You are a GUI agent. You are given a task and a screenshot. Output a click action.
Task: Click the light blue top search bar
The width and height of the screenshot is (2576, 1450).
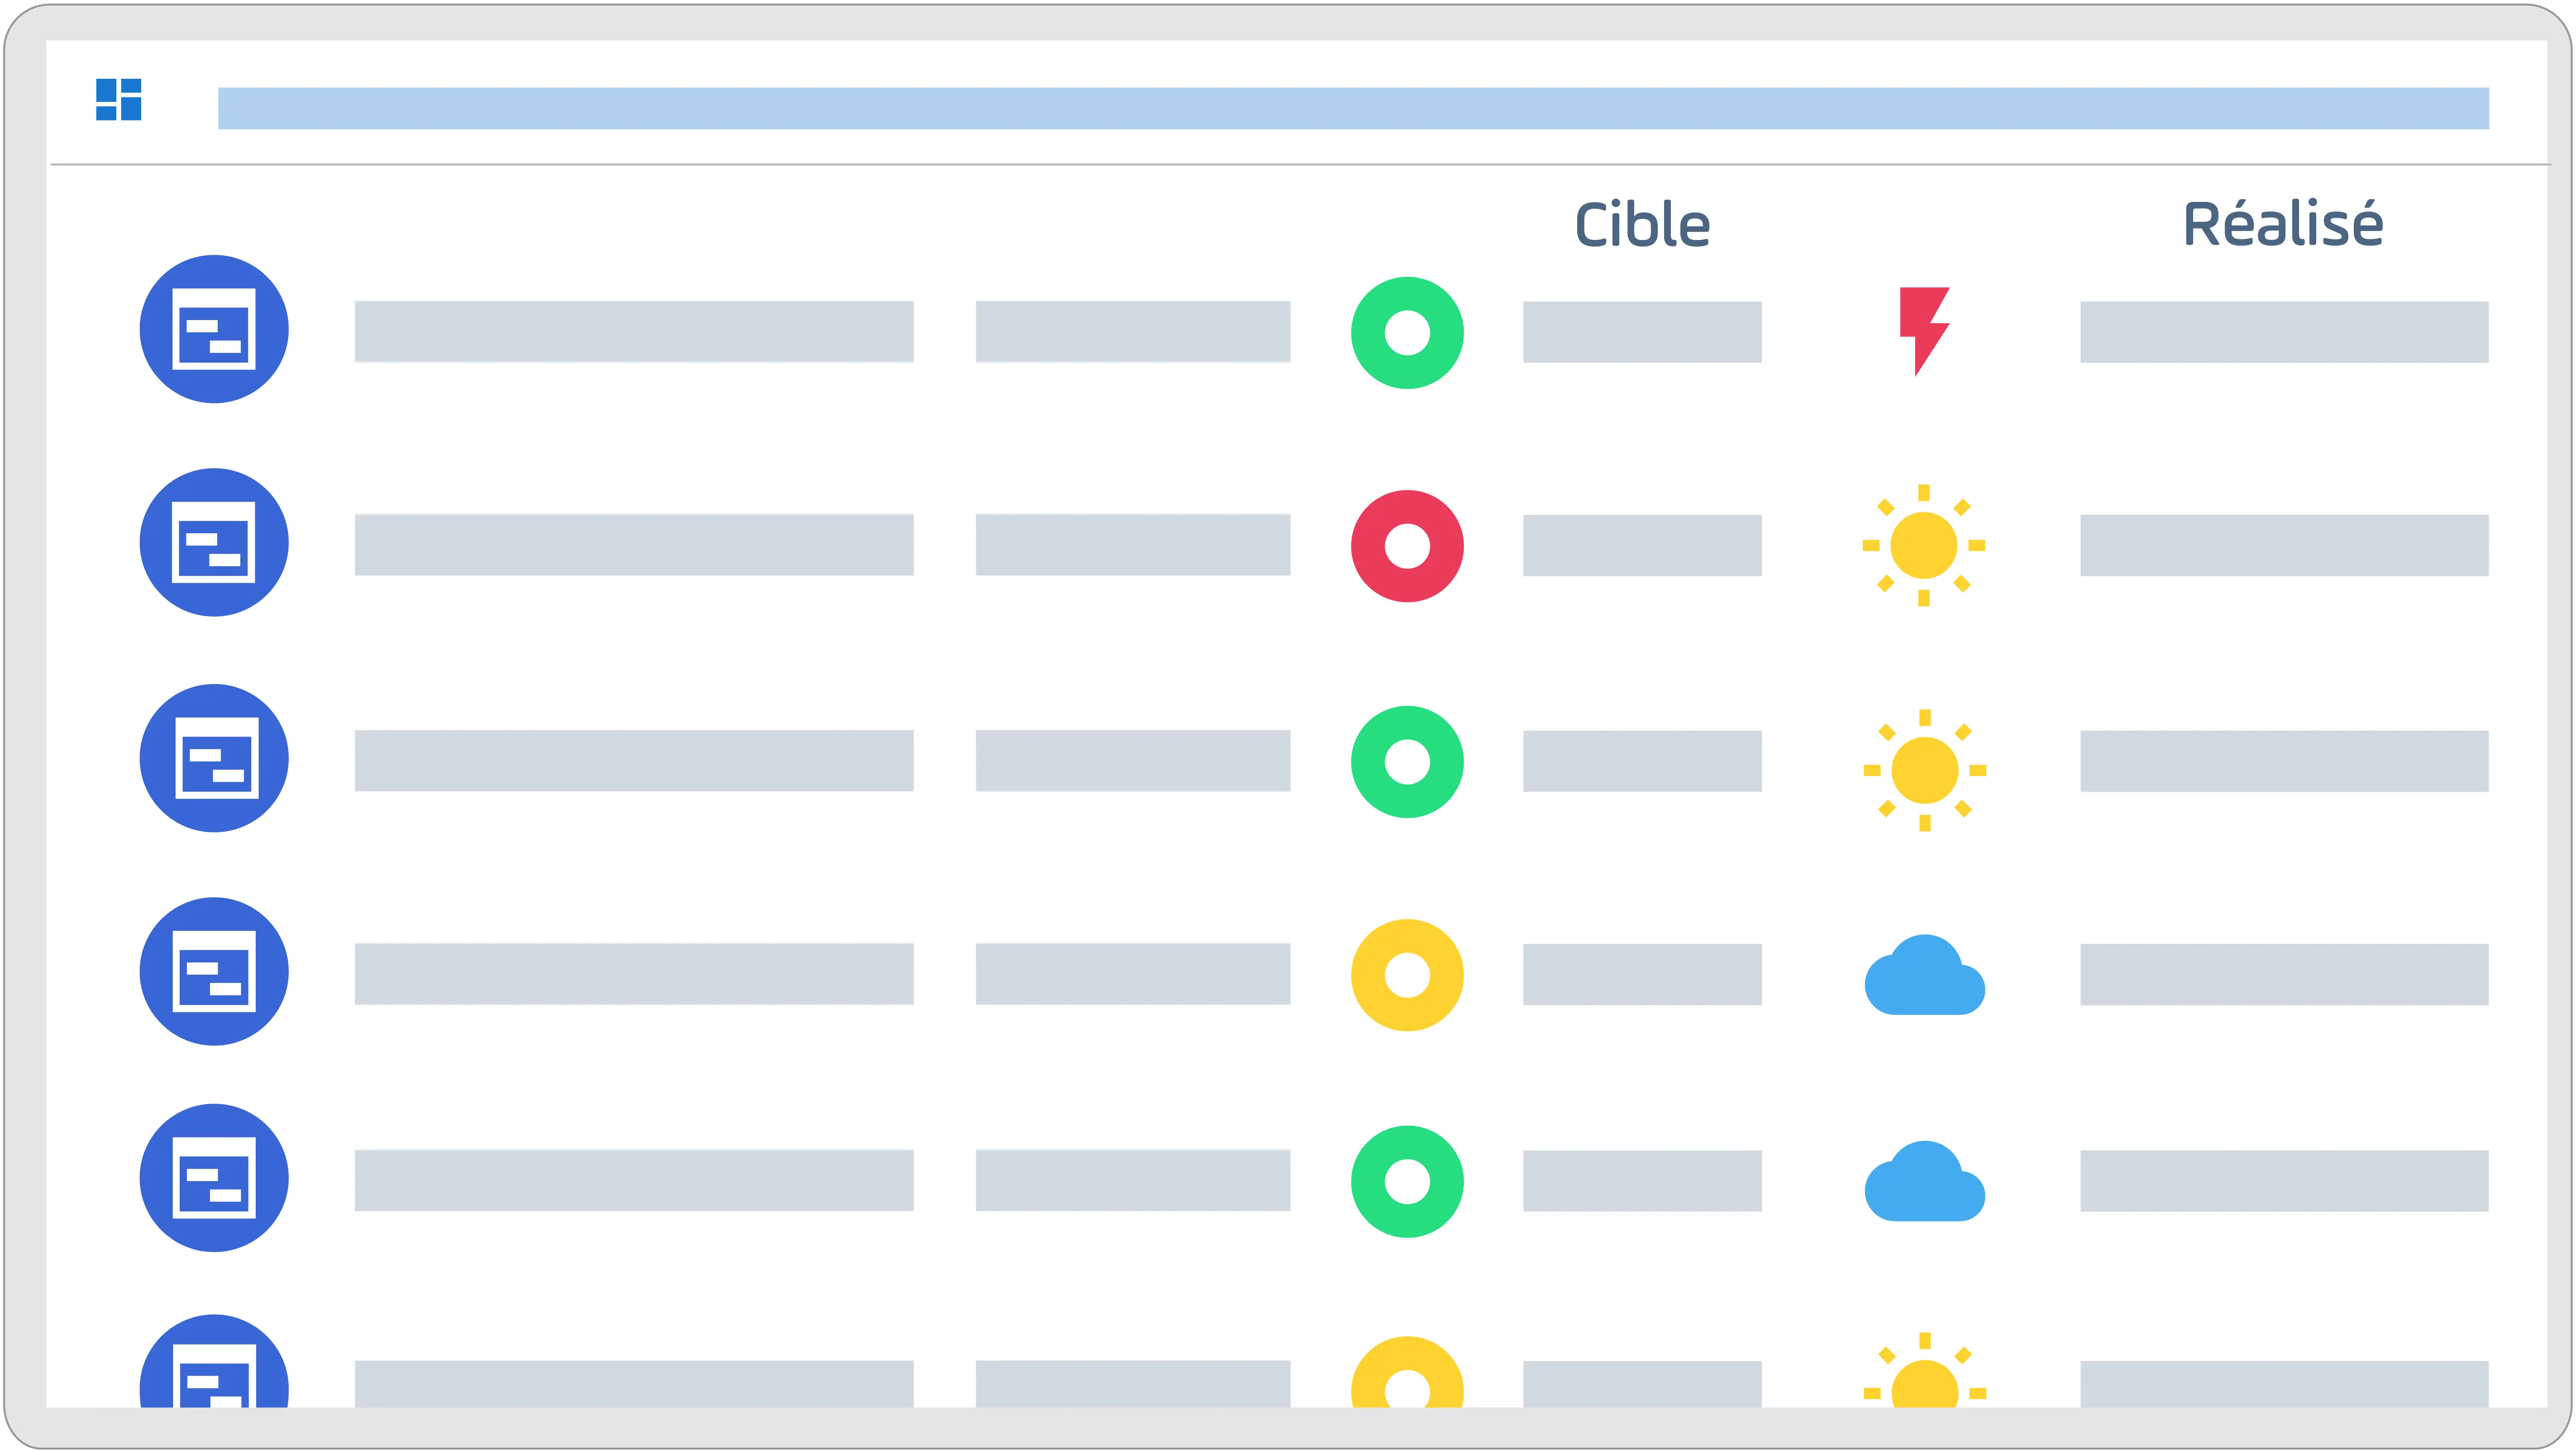pos(1353,108)
